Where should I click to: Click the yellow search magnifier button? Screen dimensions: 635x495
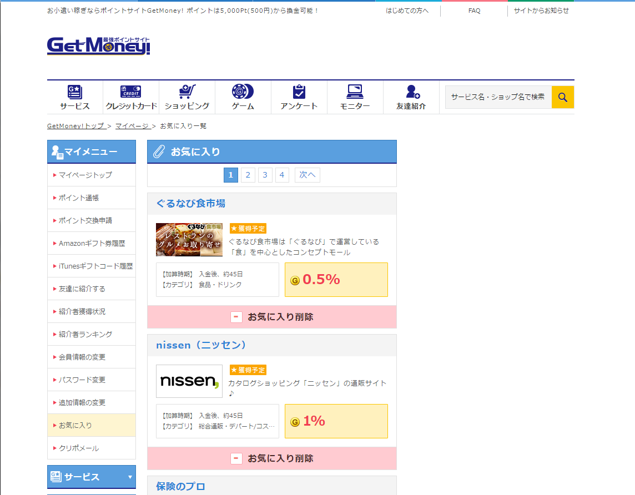coord(562,97)
